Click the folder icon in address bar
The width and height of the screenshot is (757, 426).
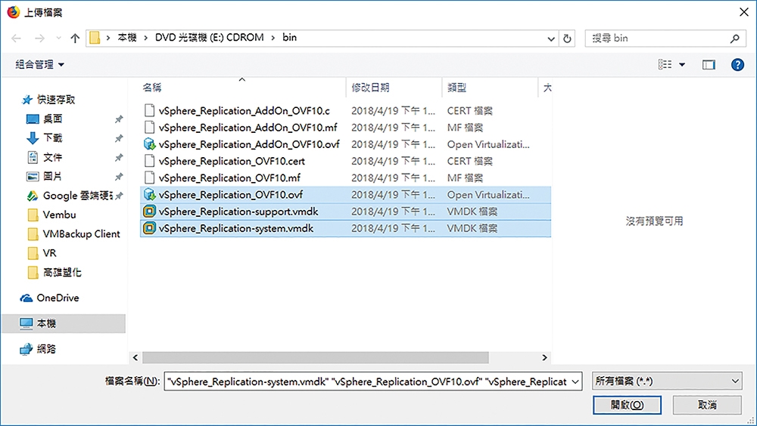(x=95, y=38)
